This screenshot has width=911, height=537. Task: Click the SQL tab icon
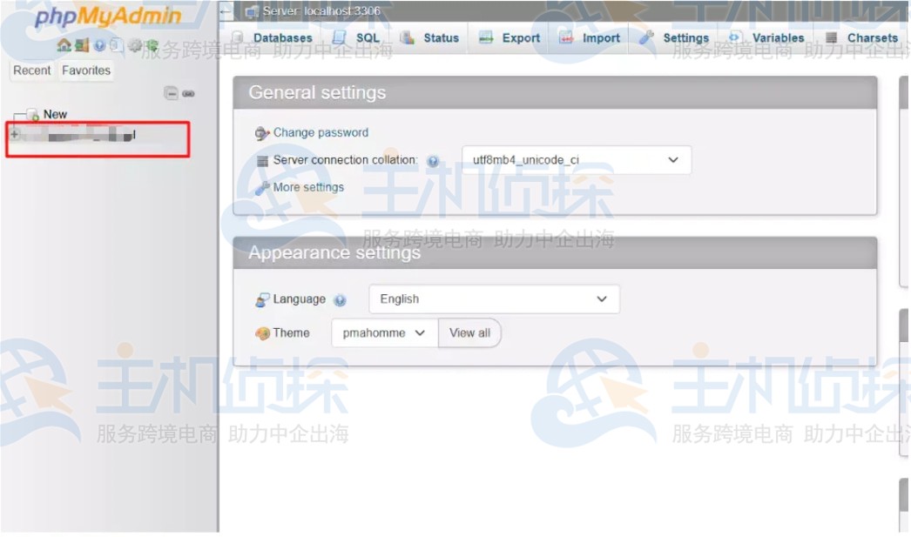[x=340, y=37]
